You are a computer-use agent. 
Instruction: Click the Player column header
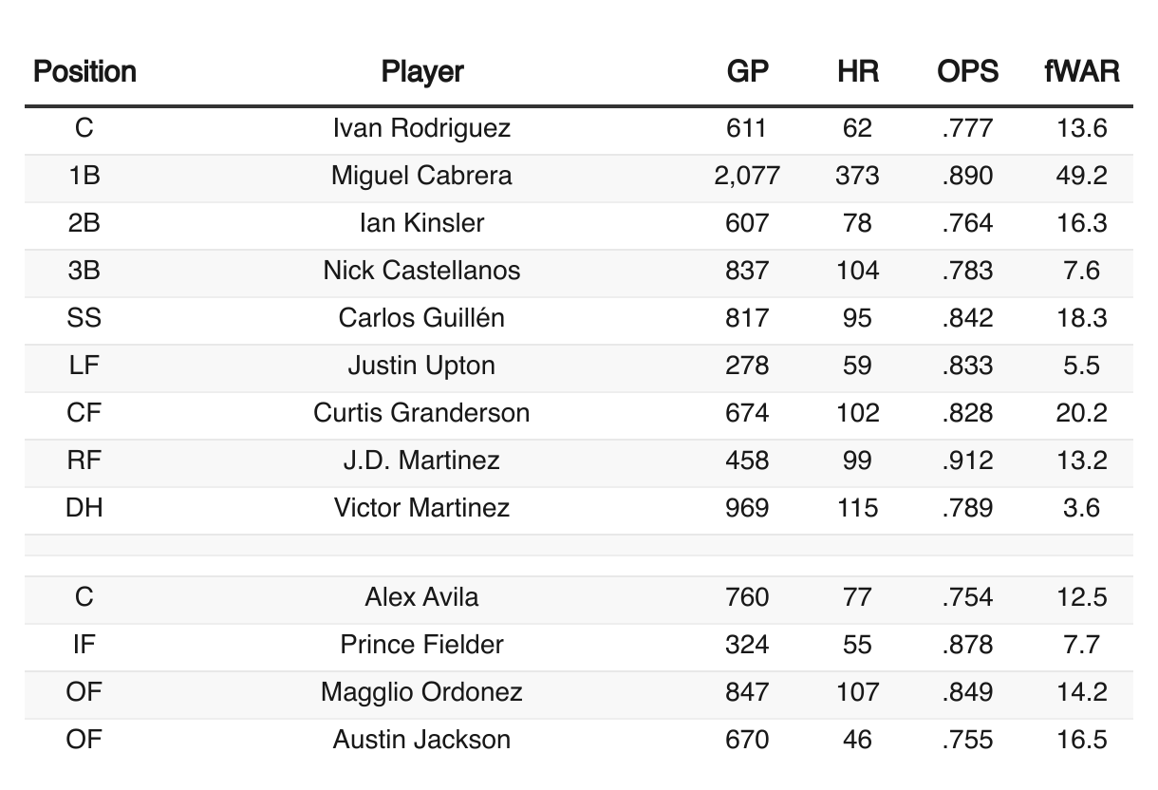tap(422, 71)
